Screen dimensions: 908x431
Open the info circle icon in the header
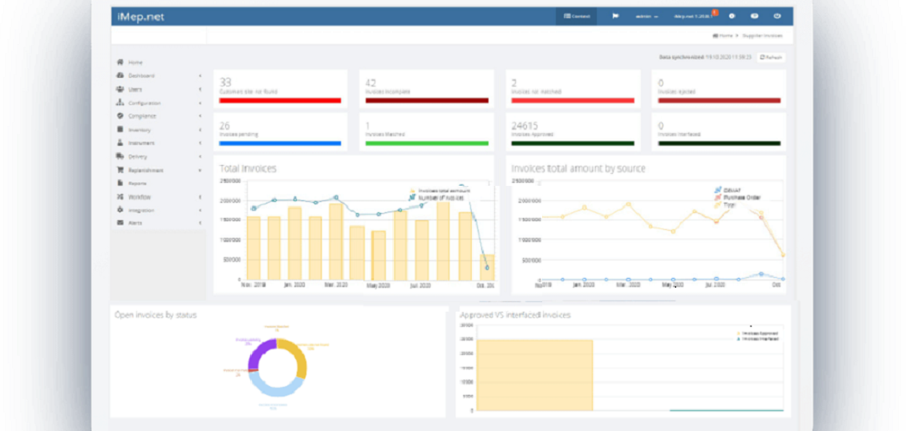pyautogui.click(x=732, y=16)
